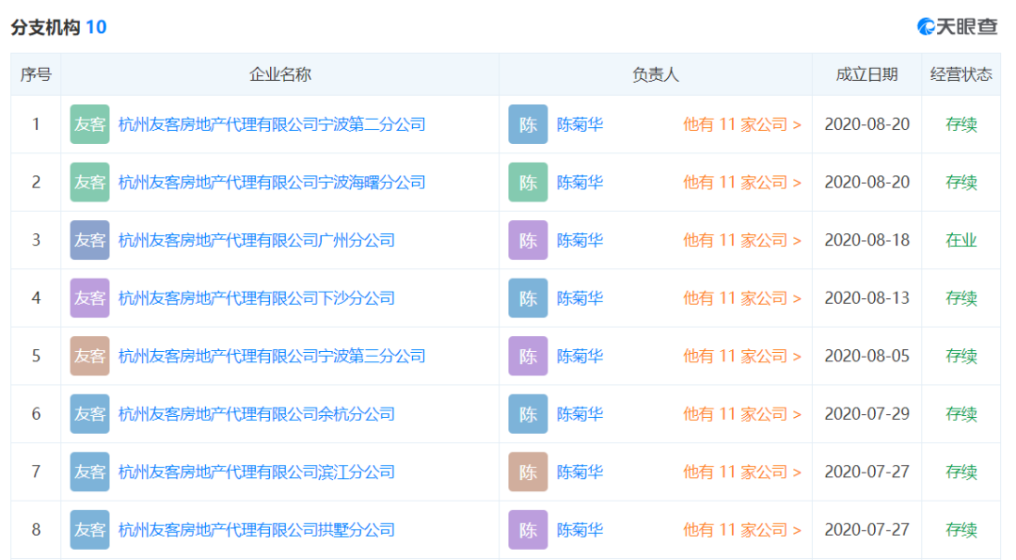Screen dimensions: 1016x560
Task: Click the purple 陈 avatar in row 8
Action: tap(528, 530)
